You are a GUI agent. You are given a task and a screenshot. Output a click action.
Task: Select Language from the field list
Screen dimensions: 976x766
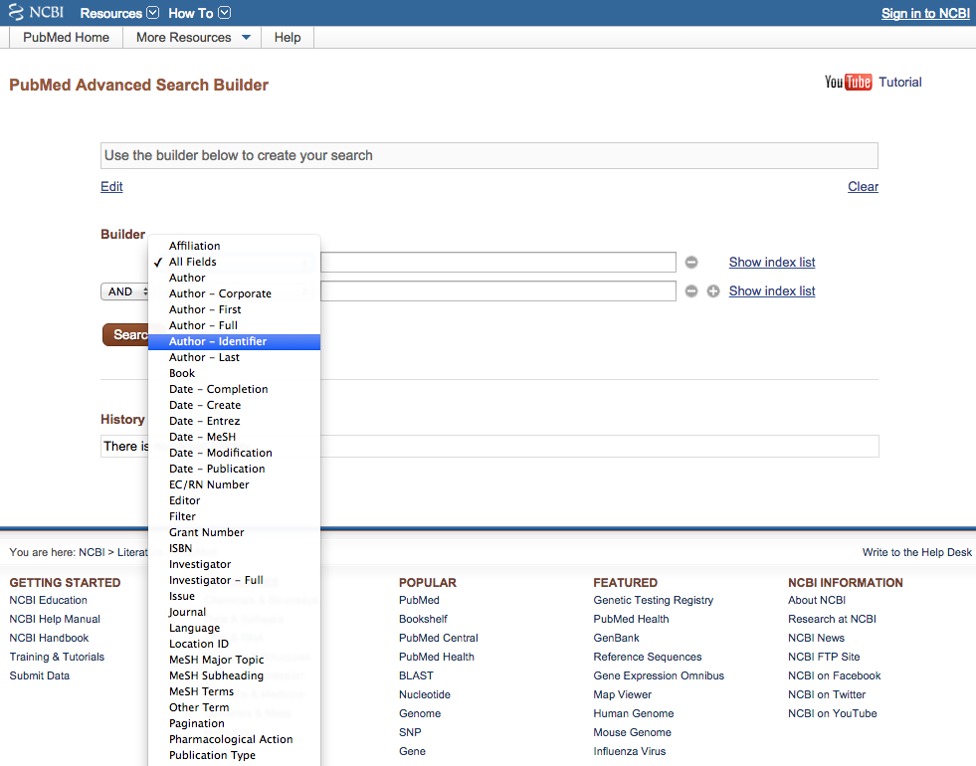[x=234, y=628]
